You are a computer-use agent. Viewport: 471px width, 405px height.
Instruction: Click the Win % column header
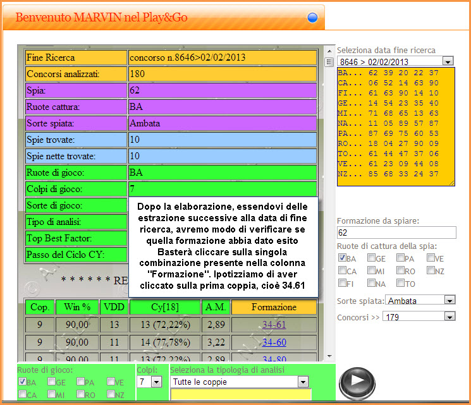coord(77,307)
